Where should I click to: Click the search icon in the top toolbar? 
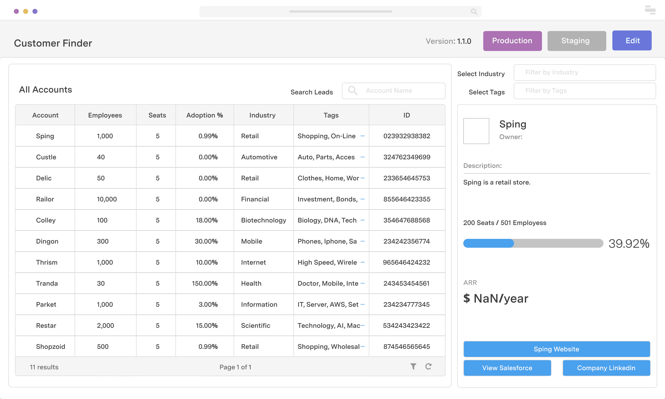click(x=474, y=12)
